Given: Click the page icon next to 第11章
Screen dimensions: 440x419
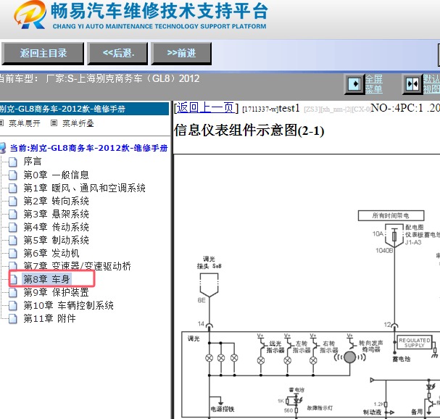Looking at the screenshot, I should [13, 319].
